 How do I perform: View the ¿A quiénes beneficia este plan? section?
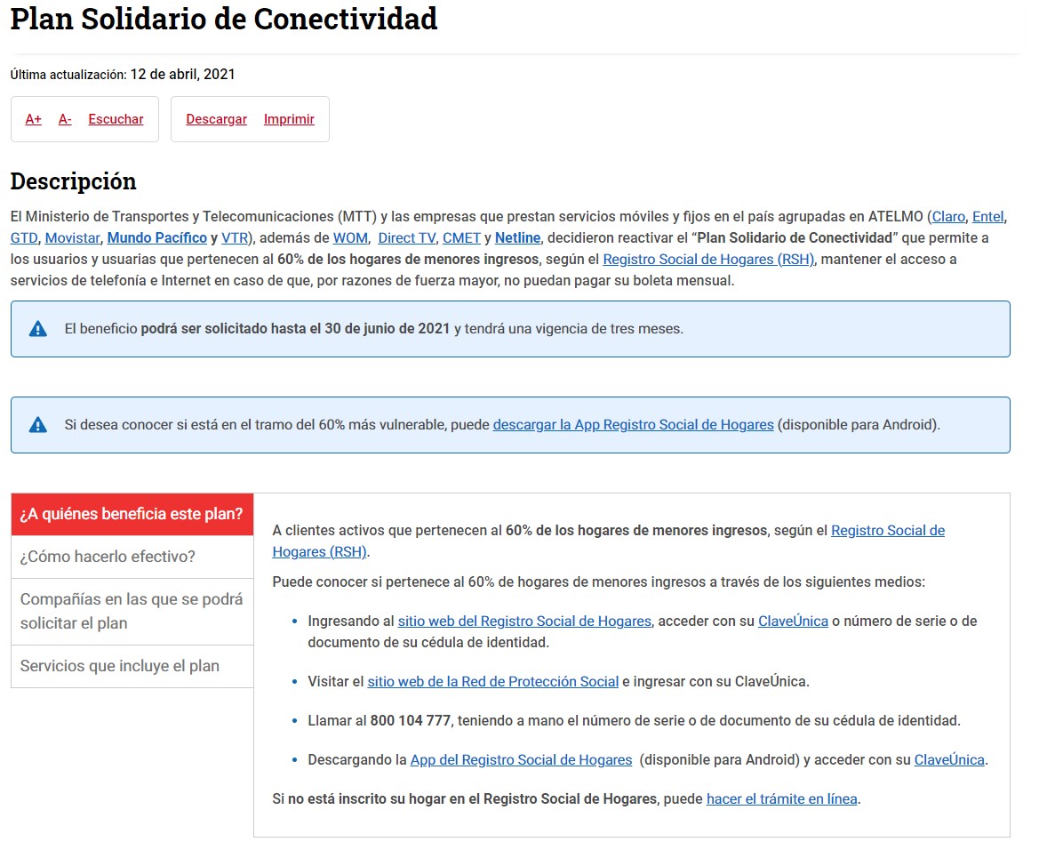tap(131, 514)
